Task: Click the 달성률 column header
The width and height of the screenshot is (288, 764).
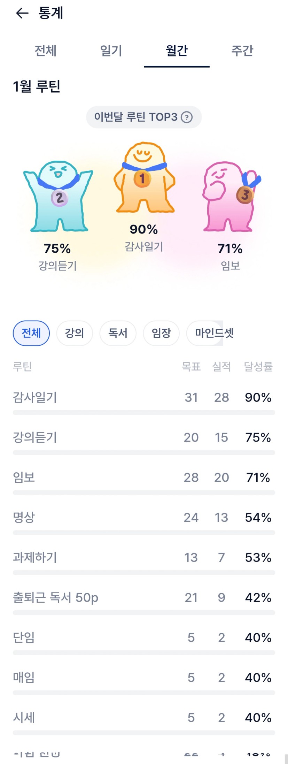Action: click(258, 366)
